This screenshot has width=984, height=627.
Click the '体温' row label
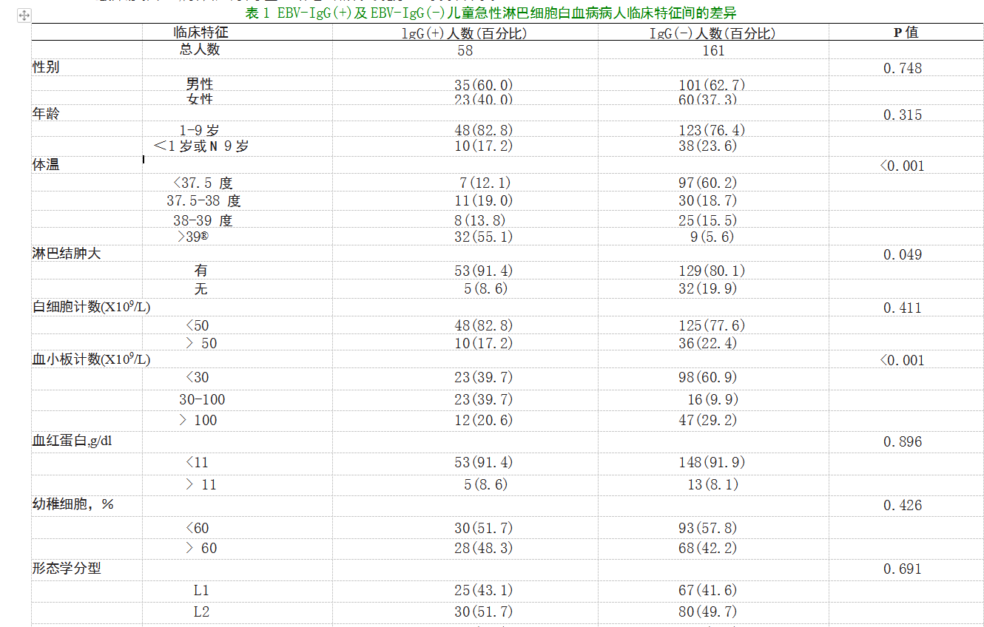(x=46, y=165)
